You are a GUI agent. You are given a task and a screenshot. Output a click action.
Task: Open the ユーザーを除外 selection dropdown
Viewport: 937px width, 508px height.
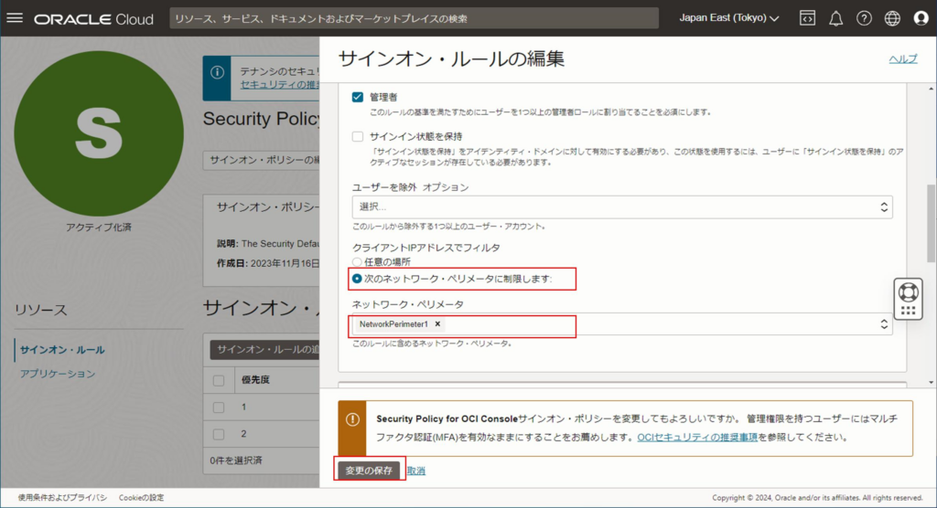point(622,206)
